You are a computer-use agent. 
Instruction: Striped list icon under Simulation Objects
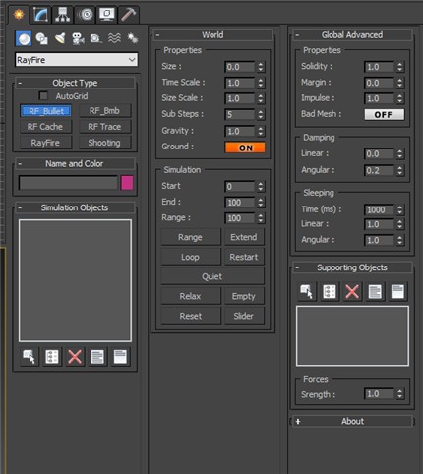(97, 357)
